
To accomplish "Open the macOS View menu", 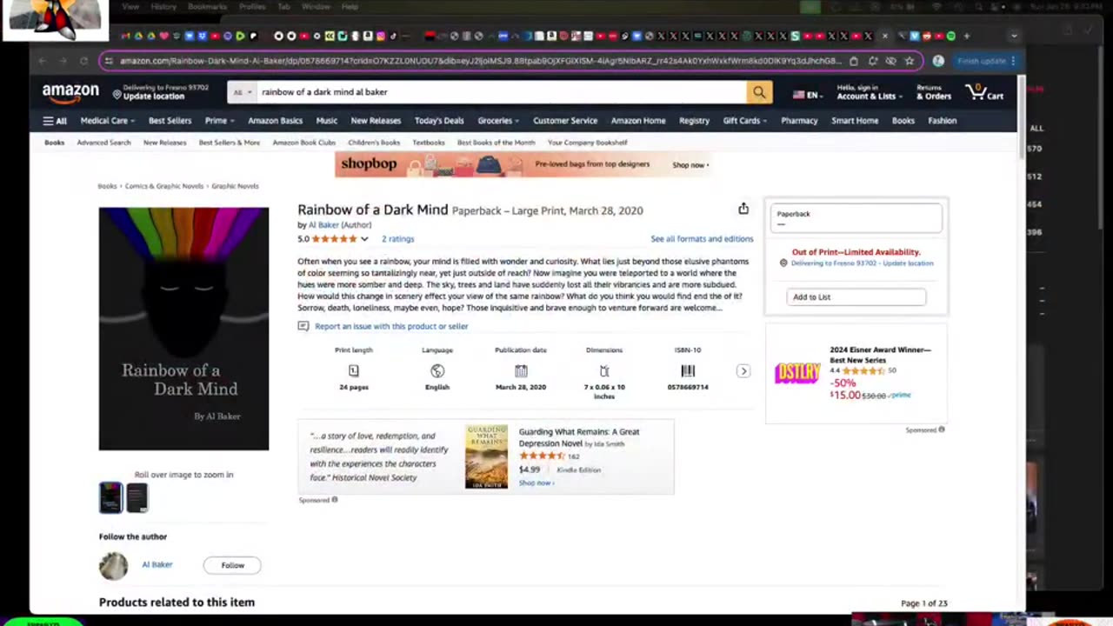I will 130,7.
